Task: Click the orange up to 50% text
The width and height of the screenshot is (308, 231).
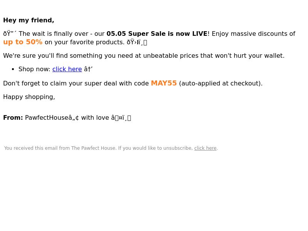Action: [23, 42]
